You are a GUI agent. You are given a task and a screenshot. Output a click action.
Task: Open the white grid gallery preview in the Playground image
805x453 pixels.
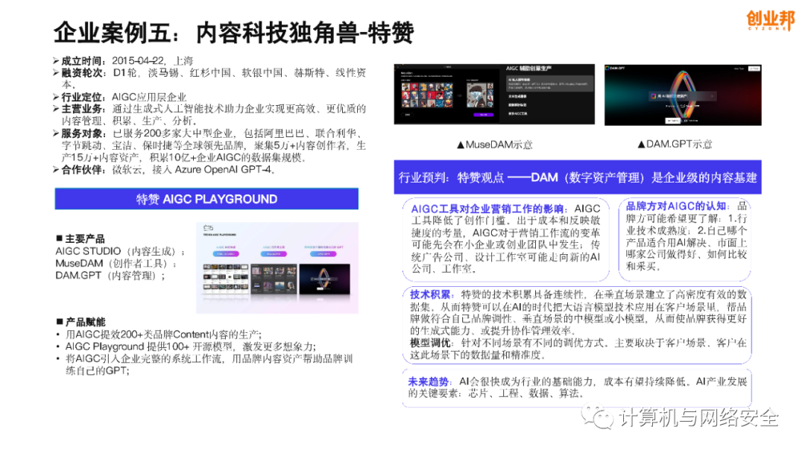(x=225, y=279)
